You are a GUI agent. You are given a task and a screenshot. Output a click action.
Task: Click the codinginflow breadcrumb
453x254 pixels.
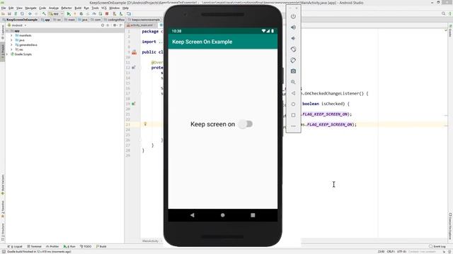[x=114, y=20]
